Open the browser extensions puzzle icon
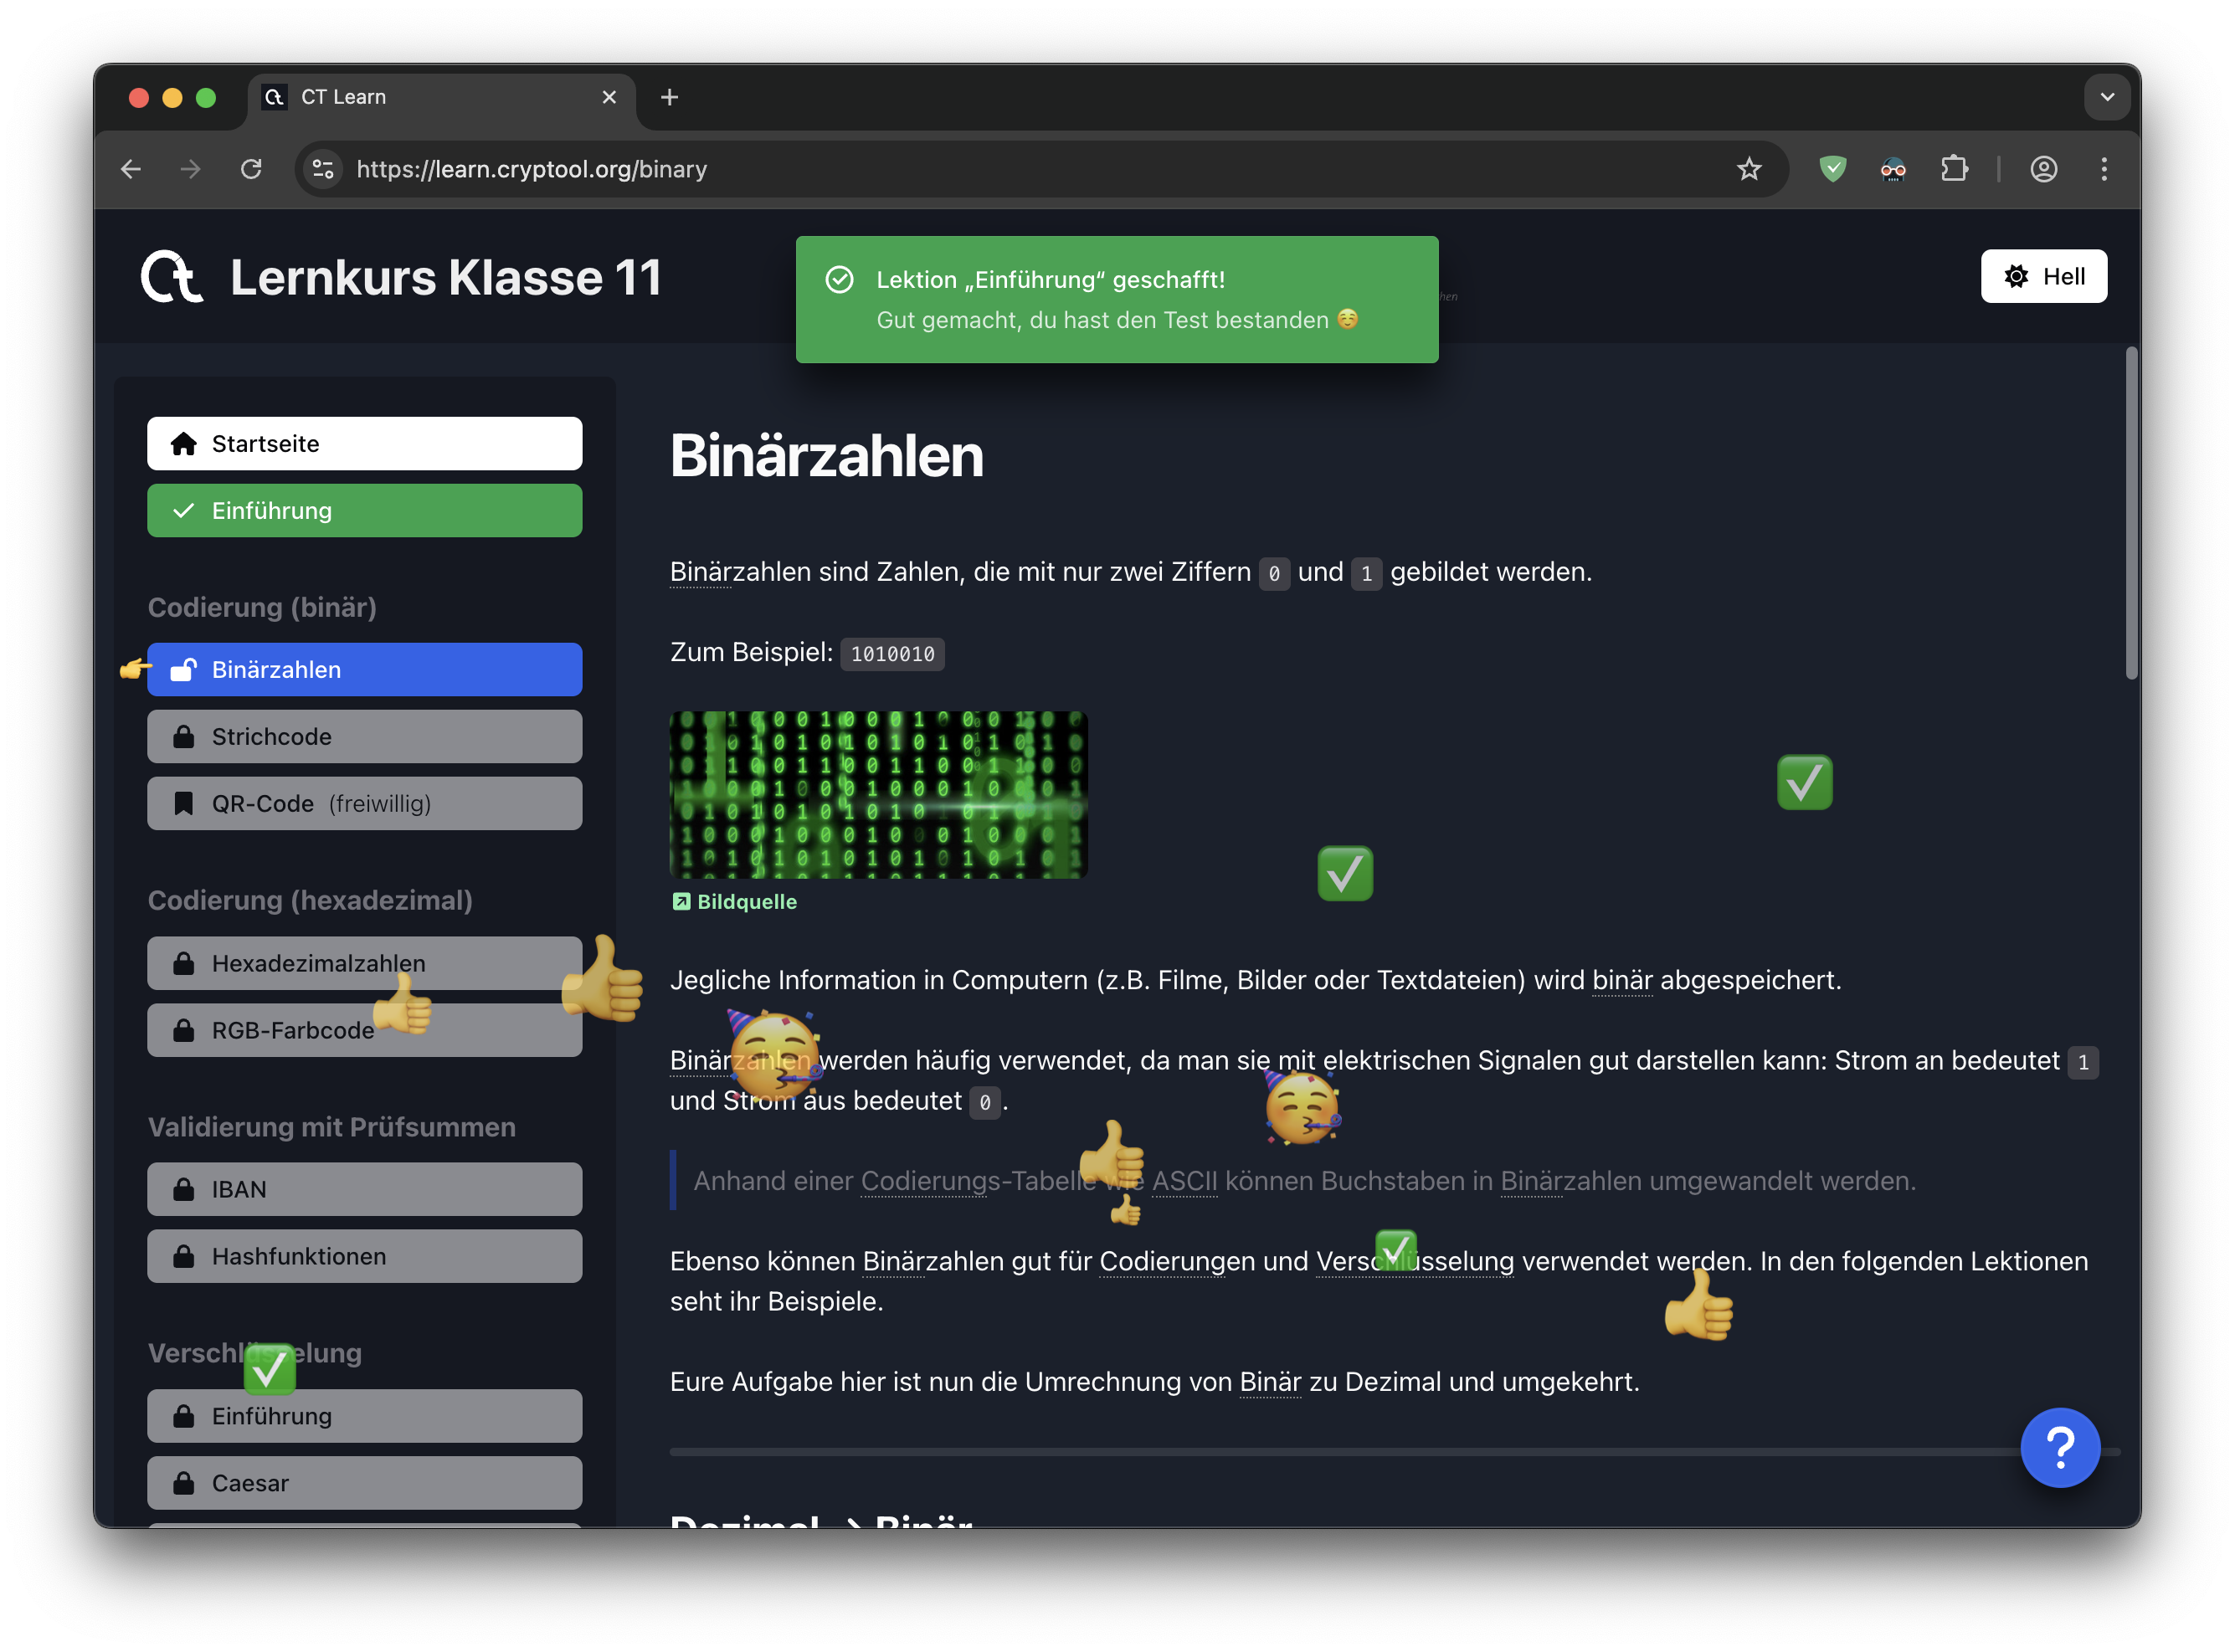Viewport: 2235px width, 1652px height. tap(1954, 169)
